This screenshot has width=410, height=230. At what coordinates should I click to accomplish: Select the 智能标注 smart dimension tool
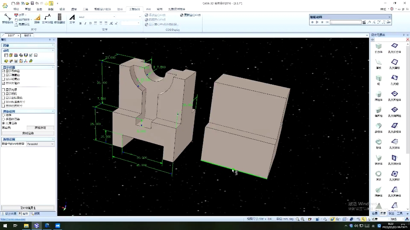(x=7, y=18)
